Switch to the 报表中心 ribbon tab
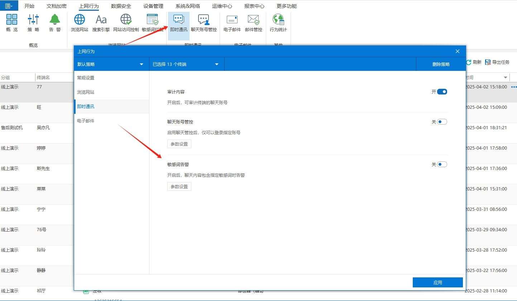 click(x=254, y=6)
